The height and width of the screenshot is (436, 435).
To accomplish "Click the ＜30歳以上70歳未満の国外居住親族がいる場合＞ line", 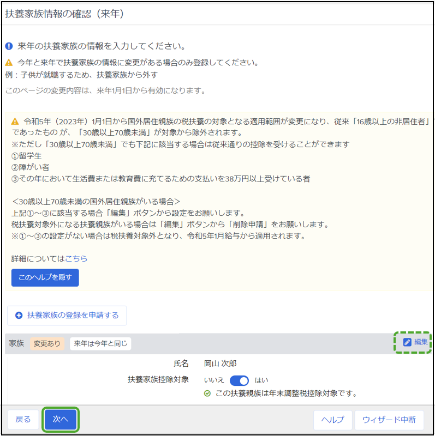I will coord(96,202).
